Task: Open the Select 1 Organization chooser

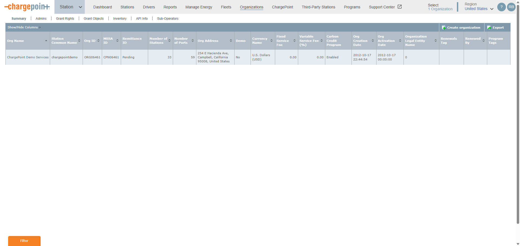Action: pyautogui.click(x=440, y=7)
